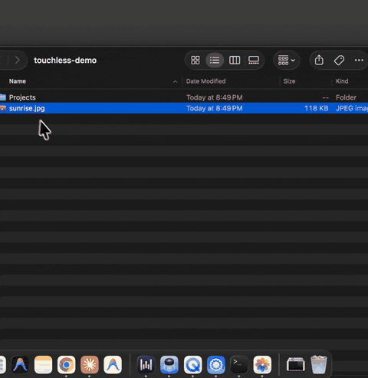Open Terminal from the Dock

point(239,364)
